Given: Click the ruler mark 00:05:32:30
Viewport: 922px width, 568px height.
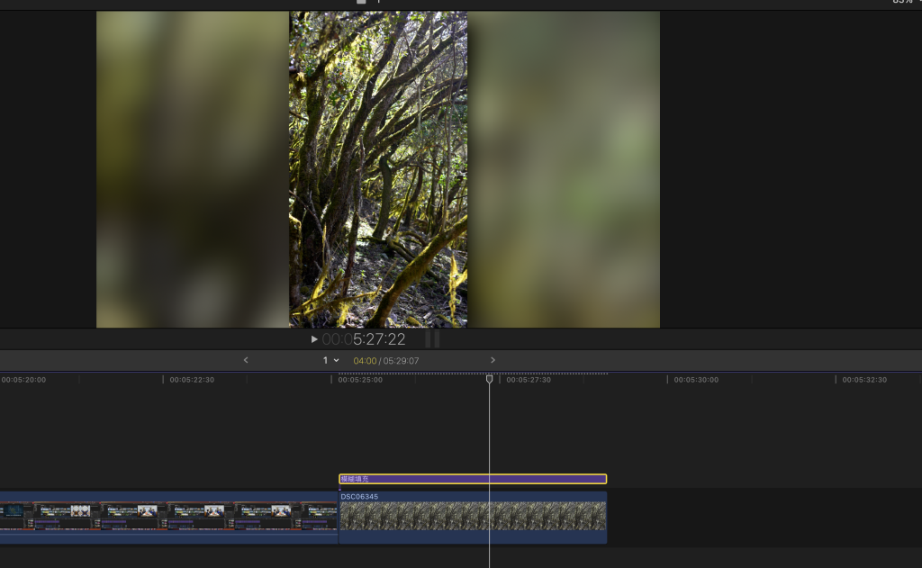Looking at the screenshot, I should coord(864,380).
